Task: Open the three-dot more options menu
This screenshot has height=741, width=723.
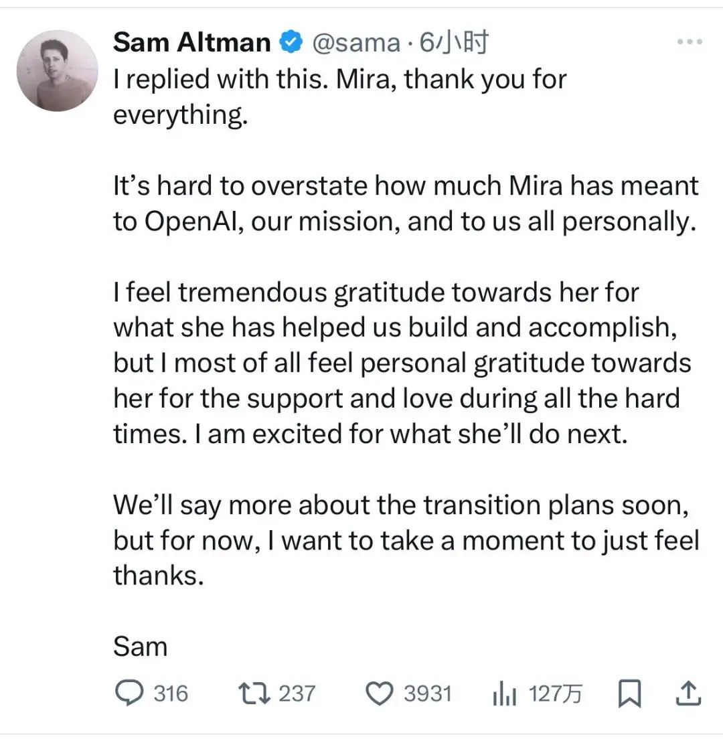Action: click(689, 42)
